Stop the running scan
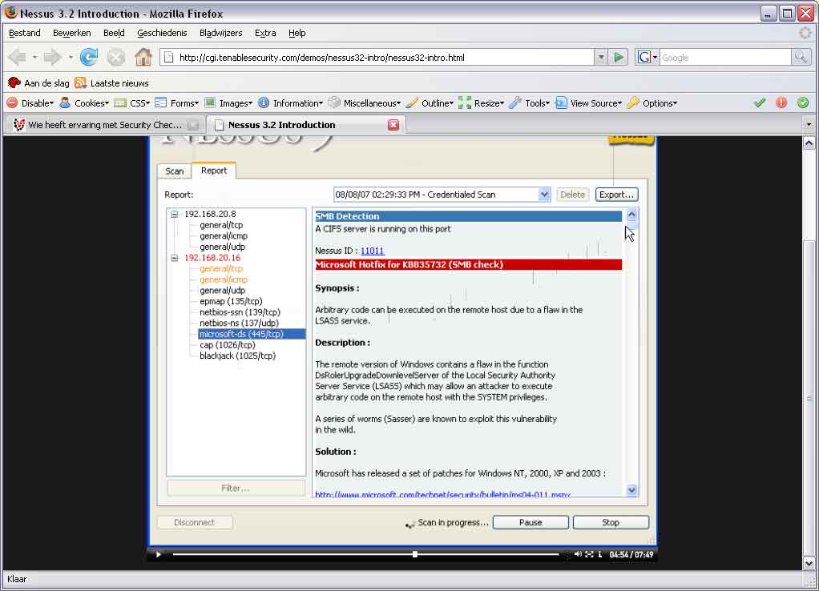This screenshot has height=591, width=819. tap(611, 522)
